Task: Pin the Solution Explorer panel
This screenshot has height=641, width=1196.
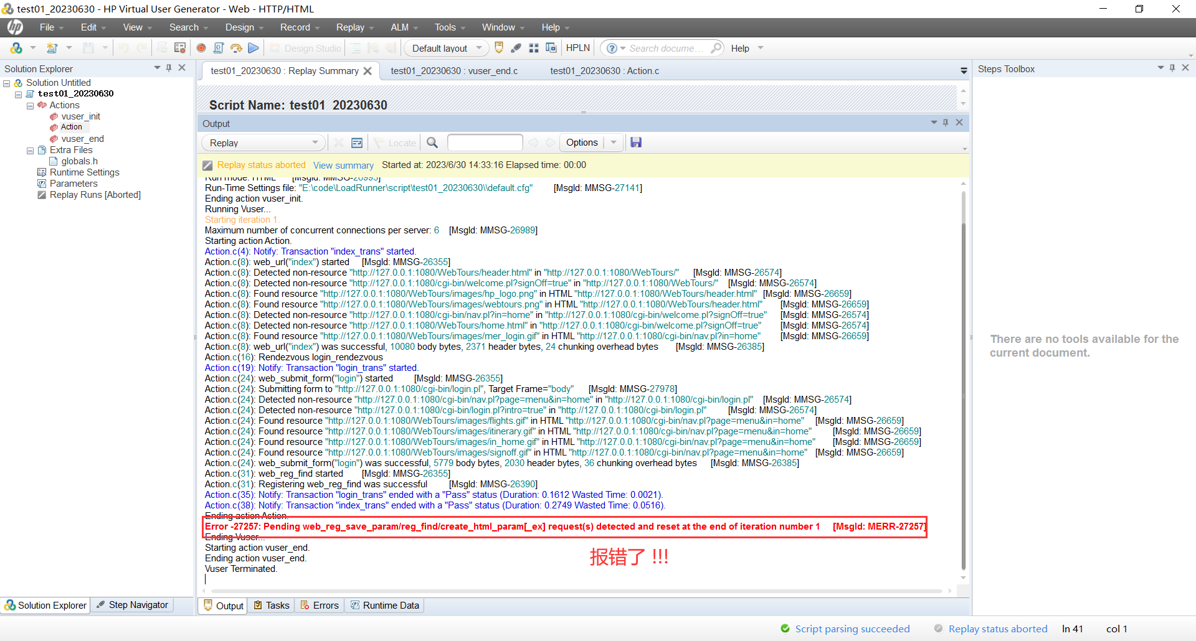Action: (169, 68)
